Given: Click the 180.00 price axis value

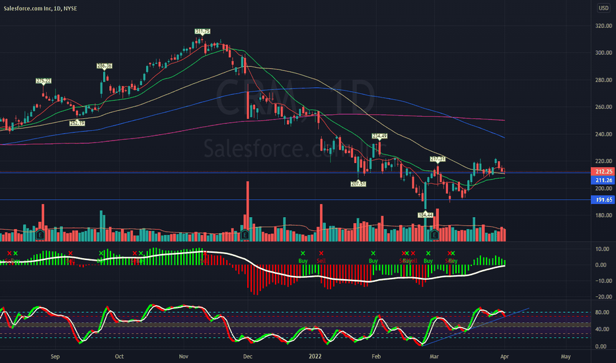Looking at the screenshot, I should 604,215.
